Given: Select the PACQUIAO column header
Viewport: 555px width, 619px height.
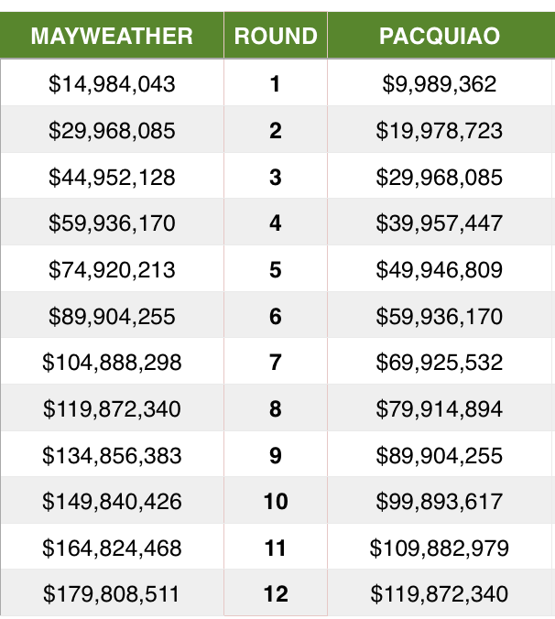Looking at the screenshot, I should click(x=441, y=36).
